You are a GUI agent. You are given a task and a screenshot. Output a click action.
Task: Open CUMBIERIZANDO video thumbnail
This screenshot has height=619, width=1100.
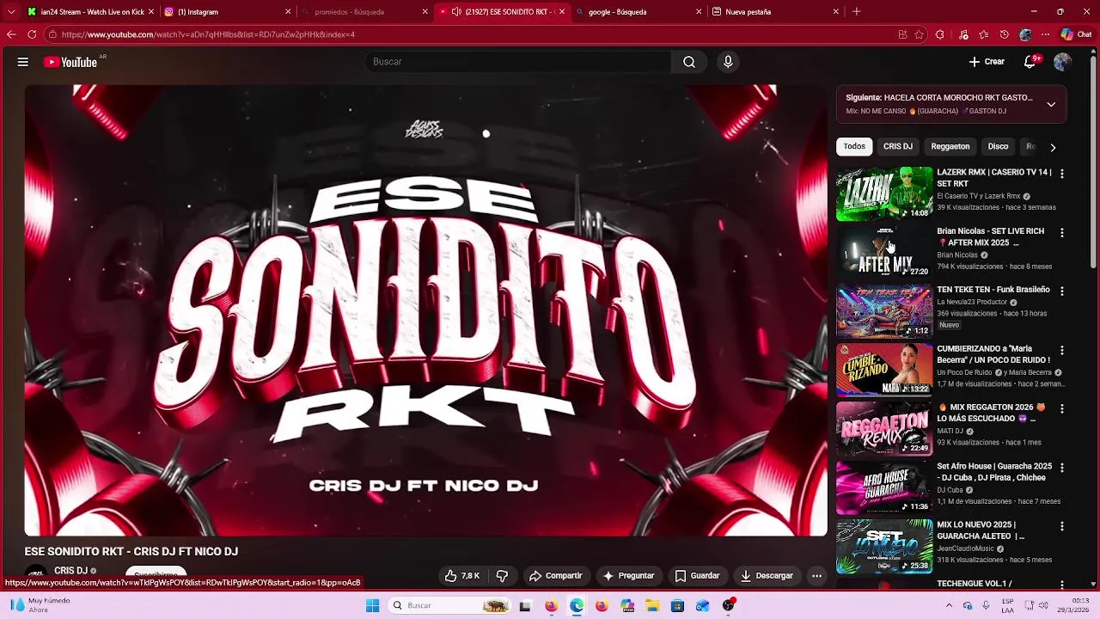click(884, 371)
